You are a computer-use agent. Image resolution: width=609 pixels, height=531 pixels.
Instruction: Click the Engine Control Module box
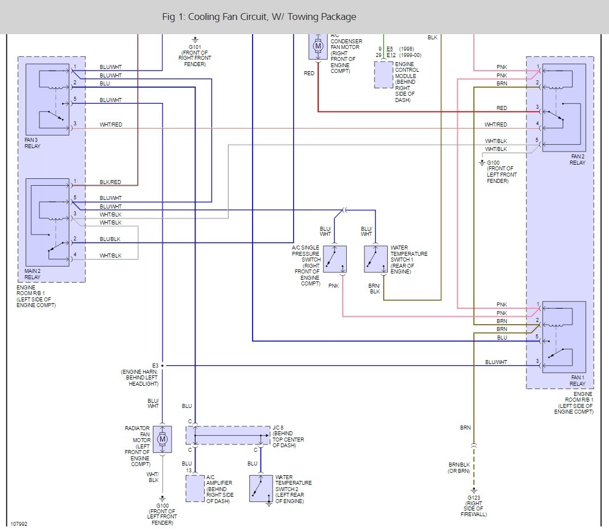click(384, 74)
